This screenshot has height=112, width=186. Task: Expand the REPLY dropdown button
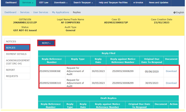coord(46,43)
